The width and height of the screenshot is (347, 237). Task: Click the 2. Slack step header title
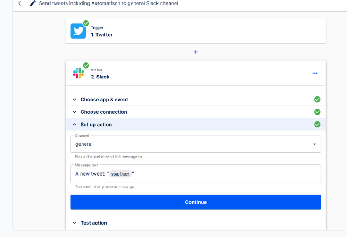[x=100, y=77]
